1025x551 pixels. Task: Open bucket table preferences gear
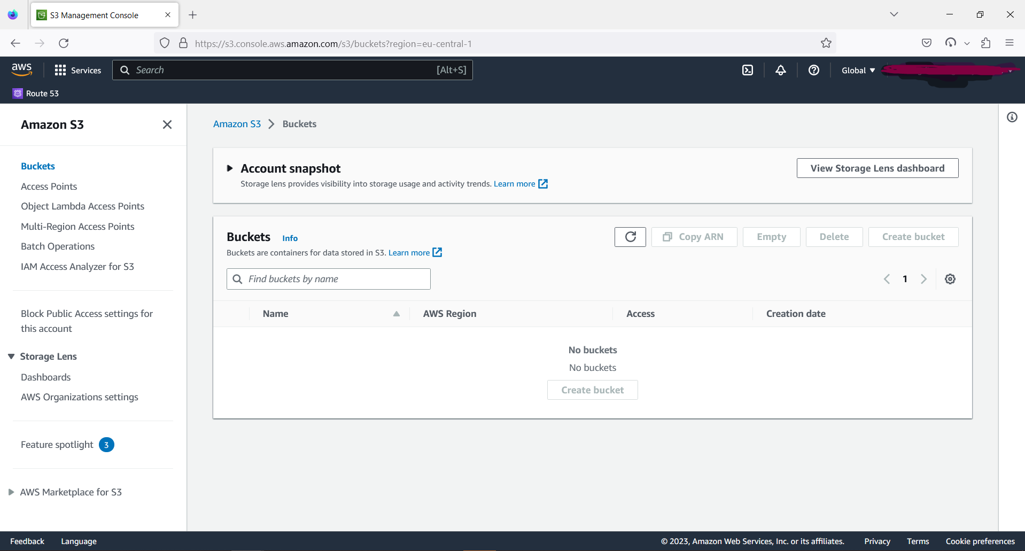tap(950, 278)
